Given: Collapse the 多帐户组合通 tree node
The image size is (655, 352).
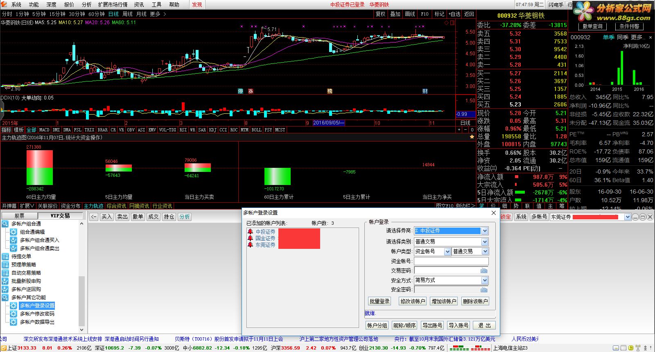Looking at the screenshot, I should tap(5, 224).
